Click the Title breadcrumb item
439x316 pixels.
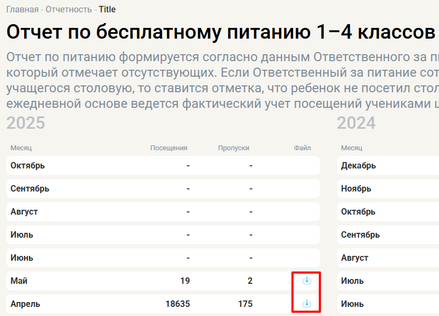(x=107, y=10)
